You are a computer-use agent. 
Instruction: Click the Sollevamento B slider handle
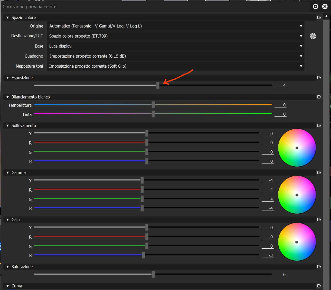[147, 161]
